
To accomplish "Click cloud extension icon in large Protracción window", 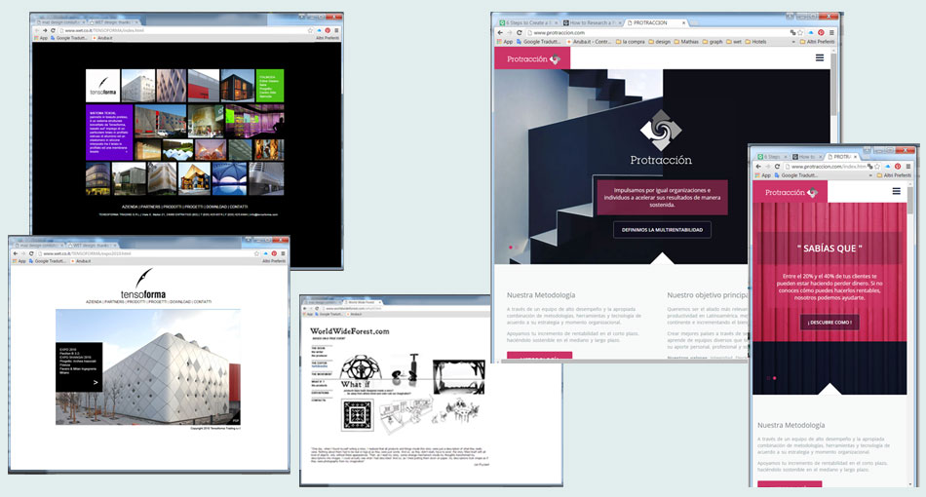I will (x=811, y=33).
